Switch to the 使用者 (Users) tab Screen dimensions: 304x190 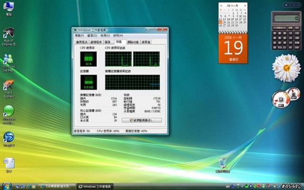[x=146, y=42]
